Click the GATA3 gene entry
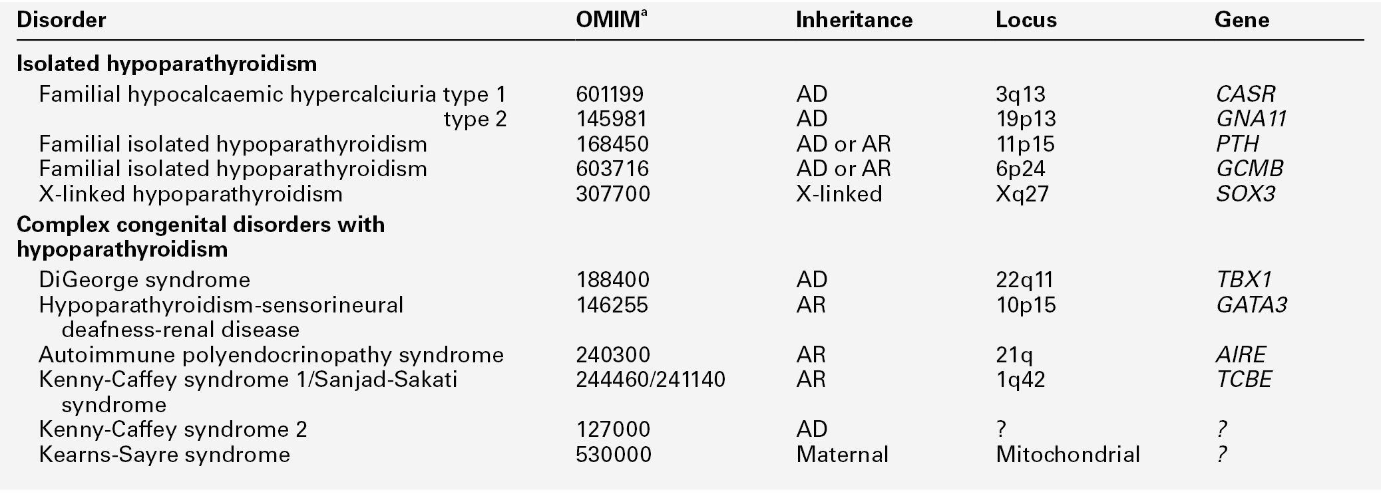 (1251, 305)
